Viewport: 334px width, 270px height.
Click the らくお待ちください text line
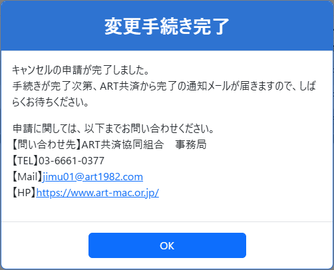(x=51, y=102)
